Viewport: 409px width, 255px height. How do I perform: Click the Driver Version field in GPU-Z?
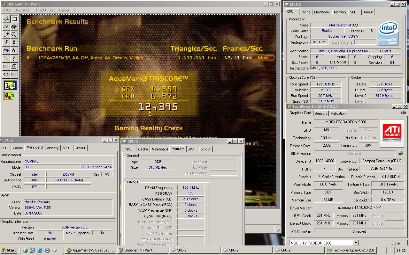(x=359, y=208)
